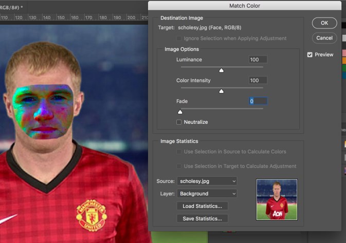Click the Luminance slider handle
Viewport: 346px width, 243px height.
(221, 70)
